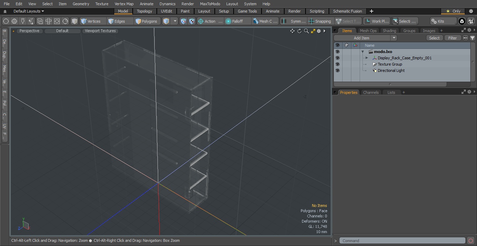Click the Command input field
The image size is (477, 246).
pos(402,241)
